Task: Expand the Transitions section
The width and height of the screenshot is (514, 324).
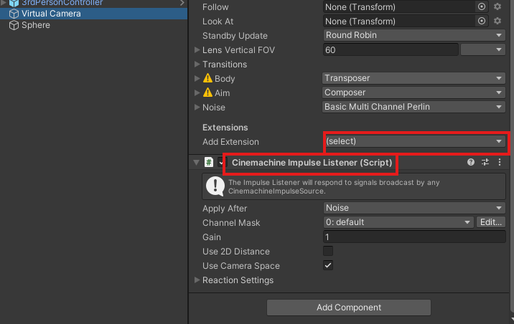Action: [x=197, y=64]
